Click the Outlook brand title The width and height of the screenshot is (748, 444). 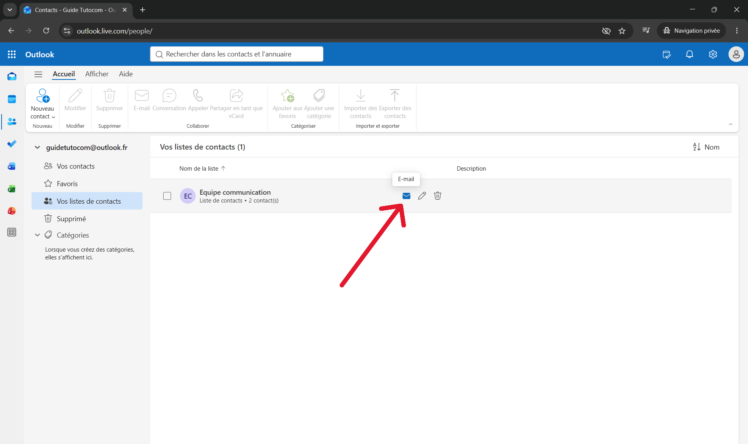point(40,55)
